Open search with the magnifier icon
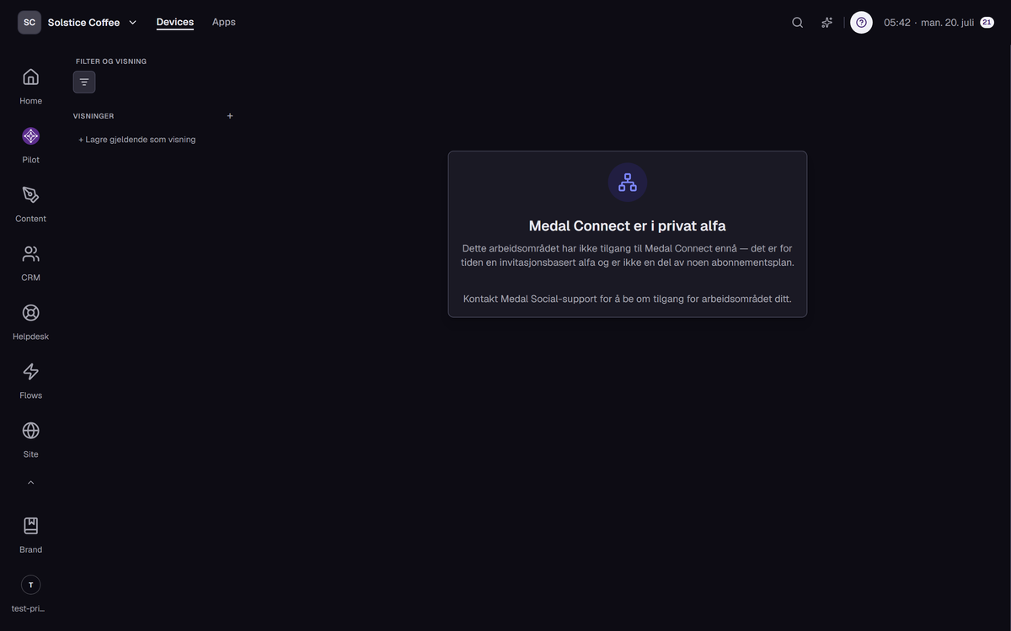1011x631 pixels. 797,23
